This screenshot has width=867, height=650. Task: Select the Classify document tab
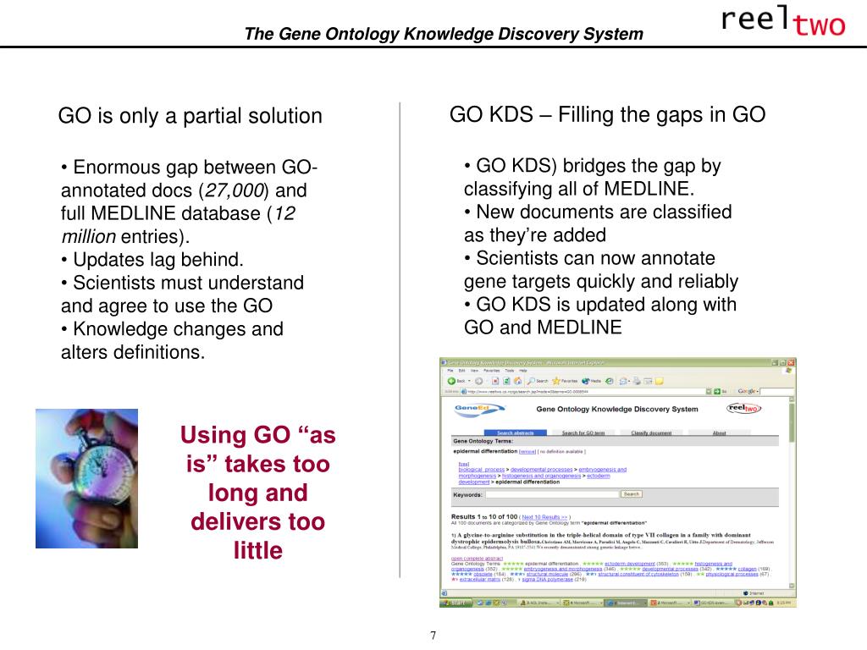651,432
